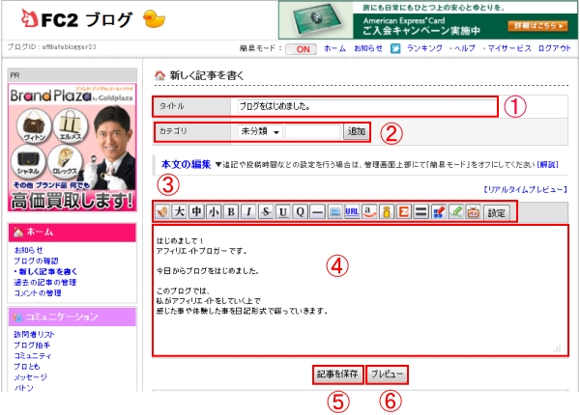The width and height of the screenshot is (580, 415).
Task: Open the 解説 explanation link
Action: [547, 164]
